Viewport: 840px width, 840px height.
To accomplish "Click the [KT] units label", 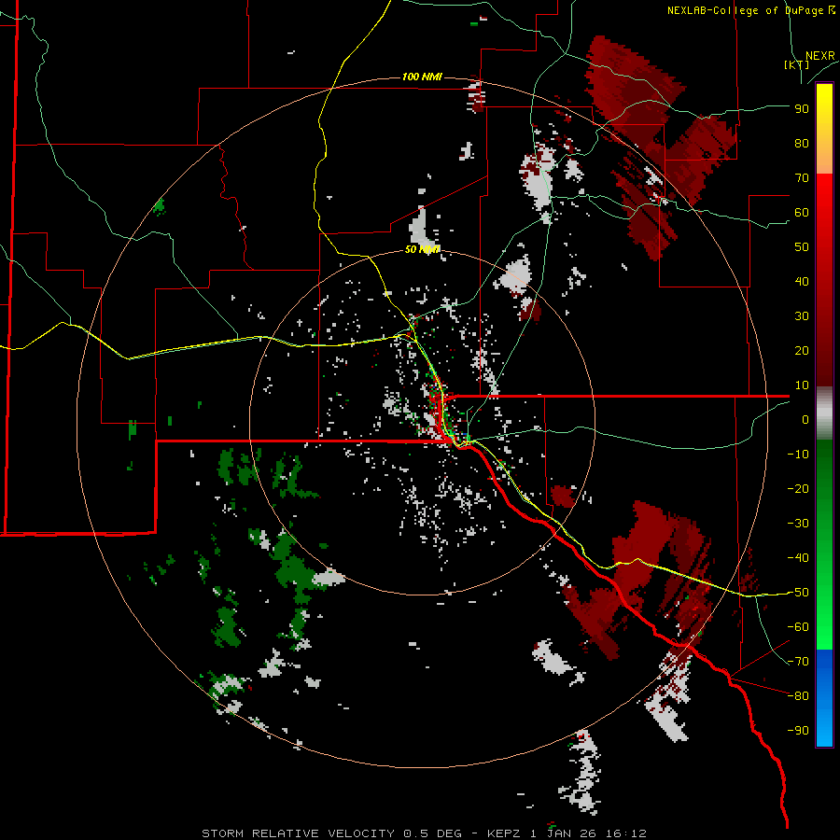I will pos(796,64).
